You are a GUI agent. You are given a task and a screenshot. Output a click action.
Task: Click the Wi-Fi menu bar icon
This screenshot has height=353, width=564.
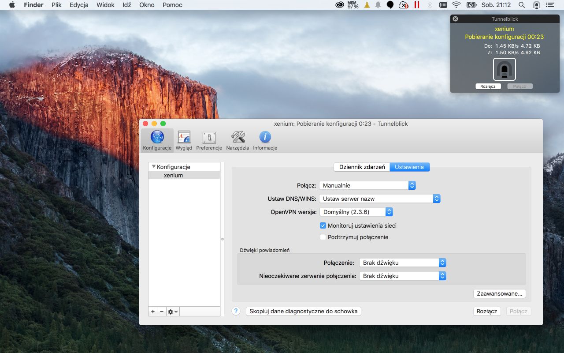click(456, 5)
